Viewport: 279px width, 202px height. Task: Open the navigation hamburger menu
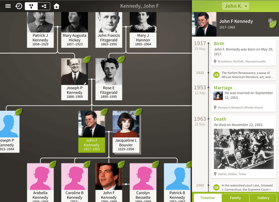[x=8, y=6]
